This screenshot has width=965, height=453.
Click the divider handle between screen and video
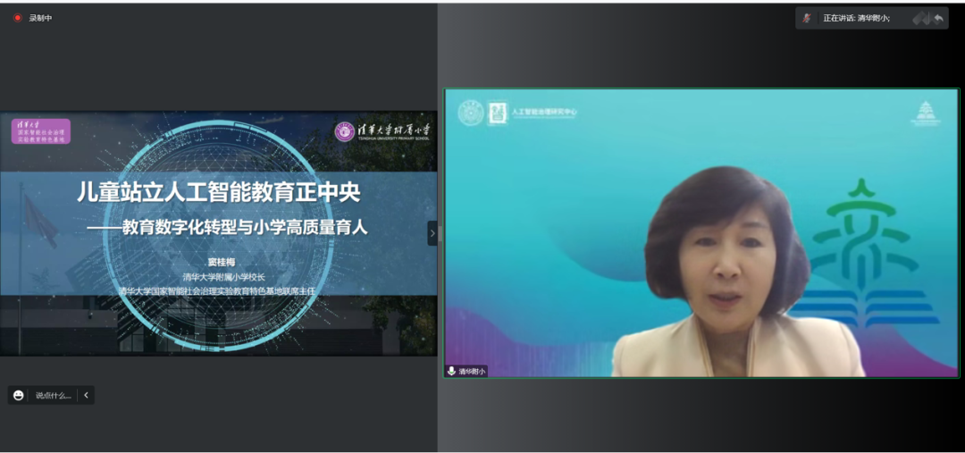440,233
